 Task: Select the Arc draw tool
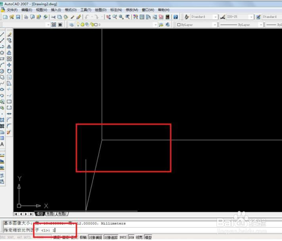pyautogui.click(x=2, y=65)
